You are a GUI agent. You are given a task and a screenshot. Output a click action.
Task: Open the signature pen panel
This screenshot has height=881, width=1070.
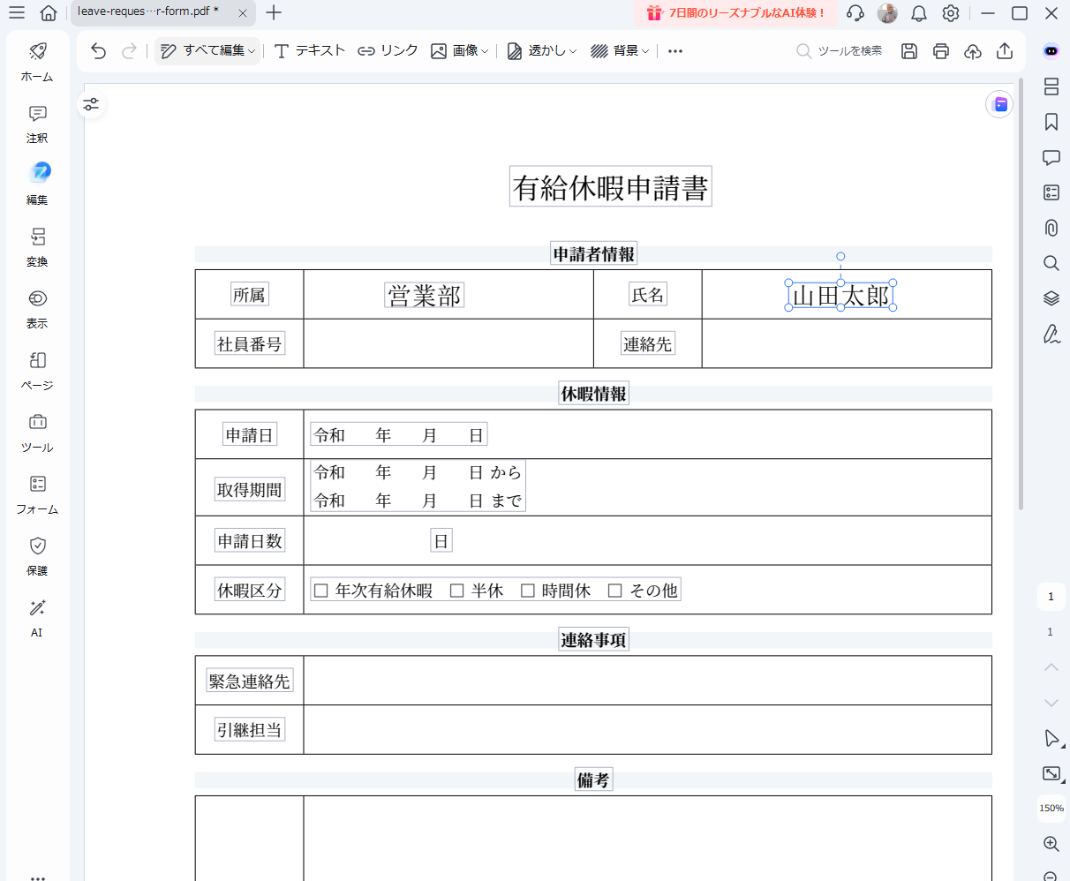[1051, 334]
